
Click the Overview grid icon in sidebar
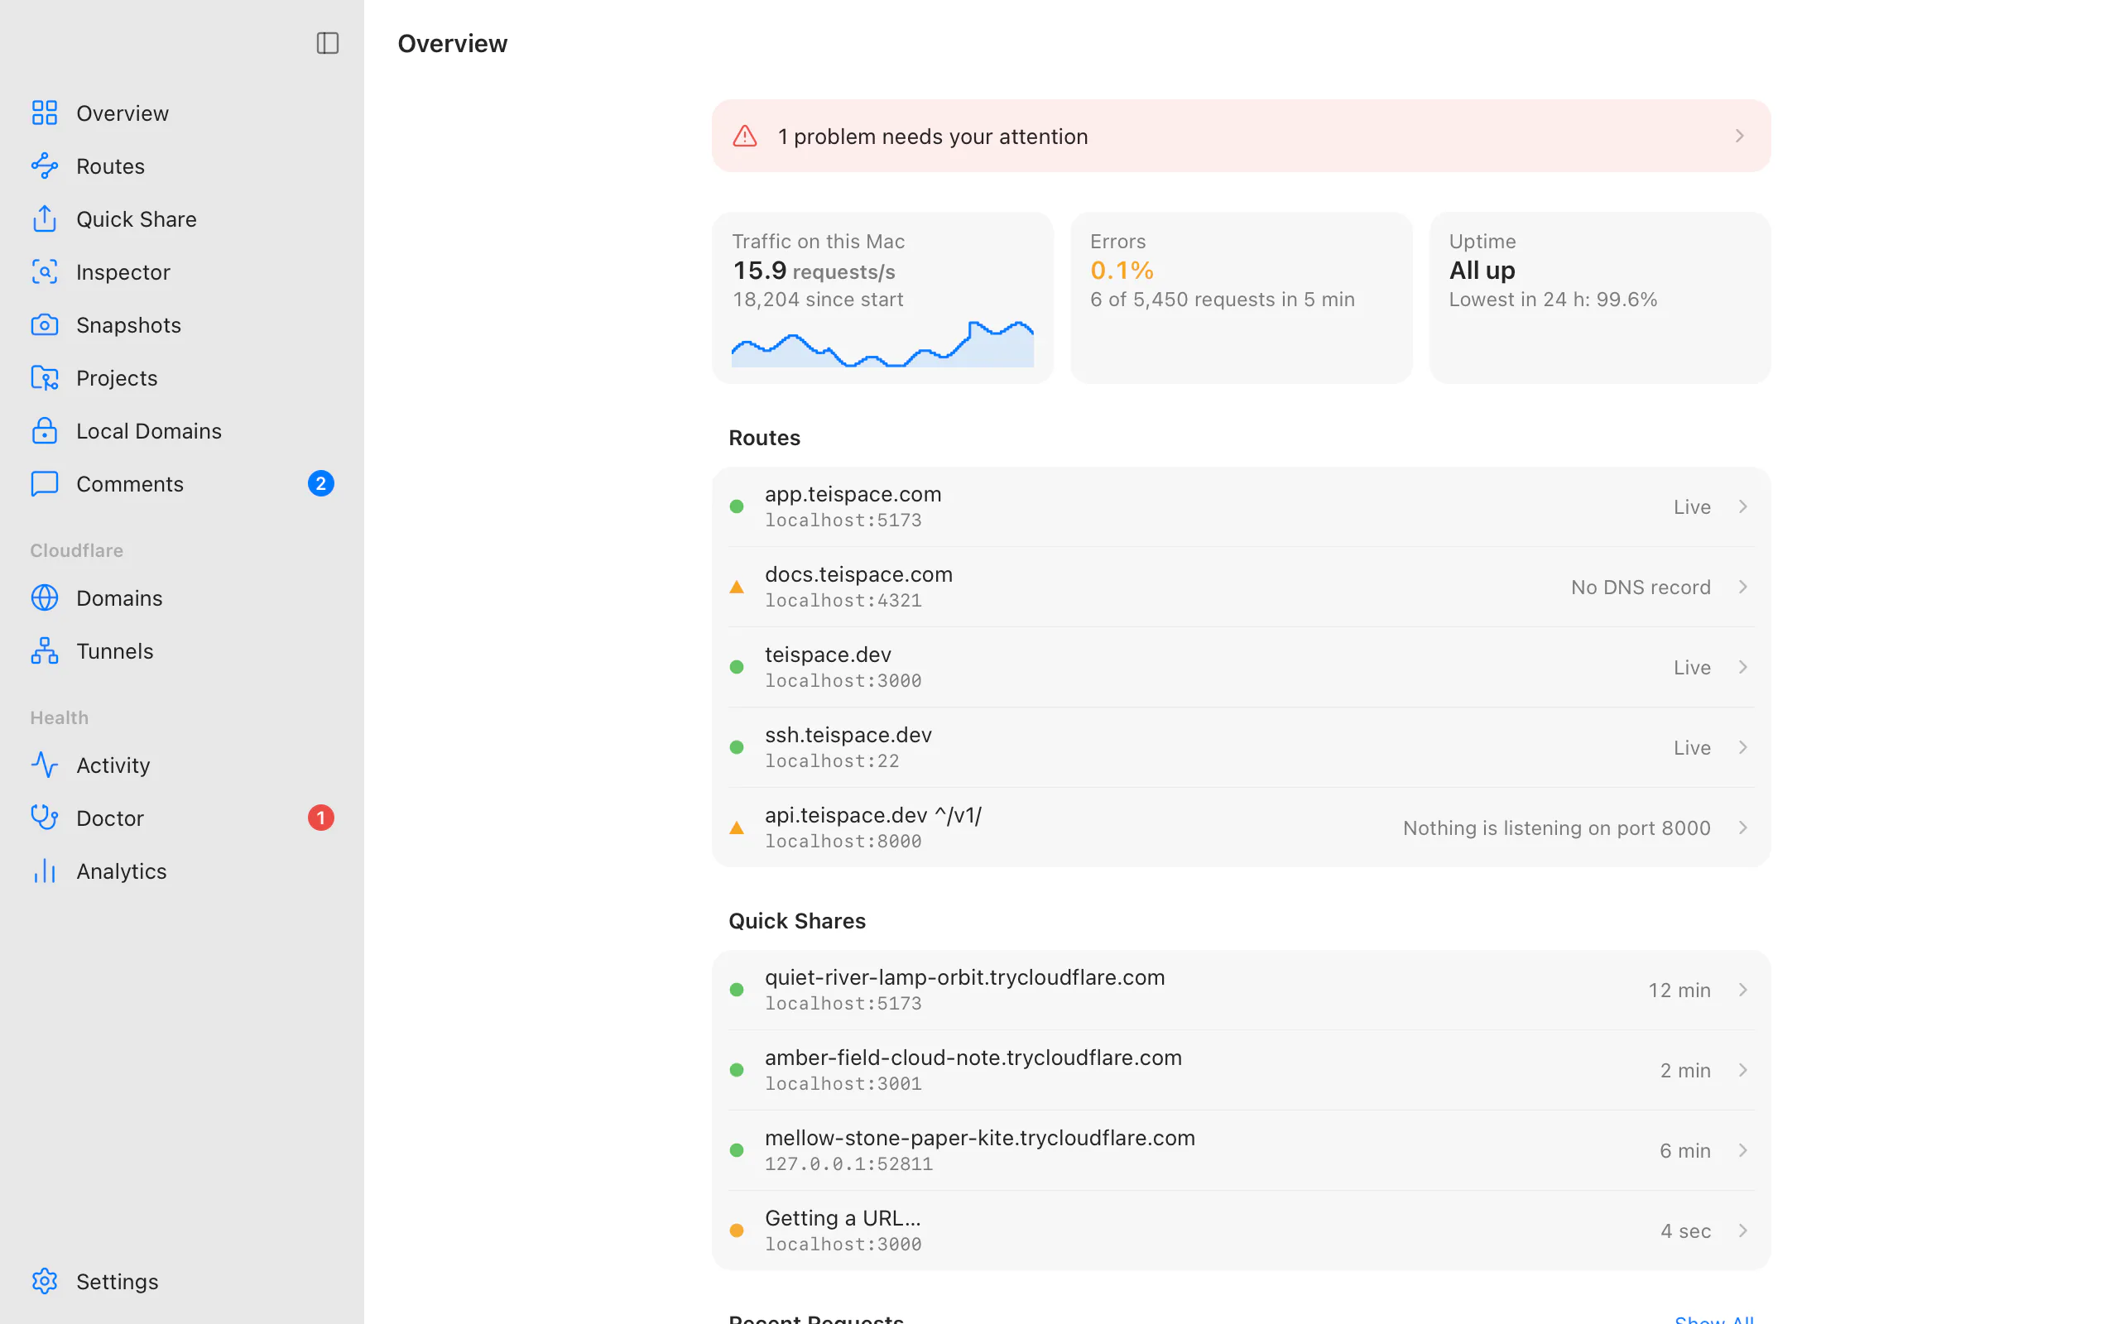[45, 113]
